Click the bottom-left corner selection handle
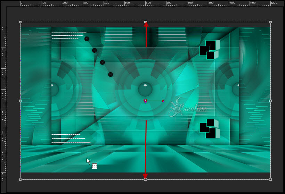The height and width of the screenshot is (194, 285). 21,179
